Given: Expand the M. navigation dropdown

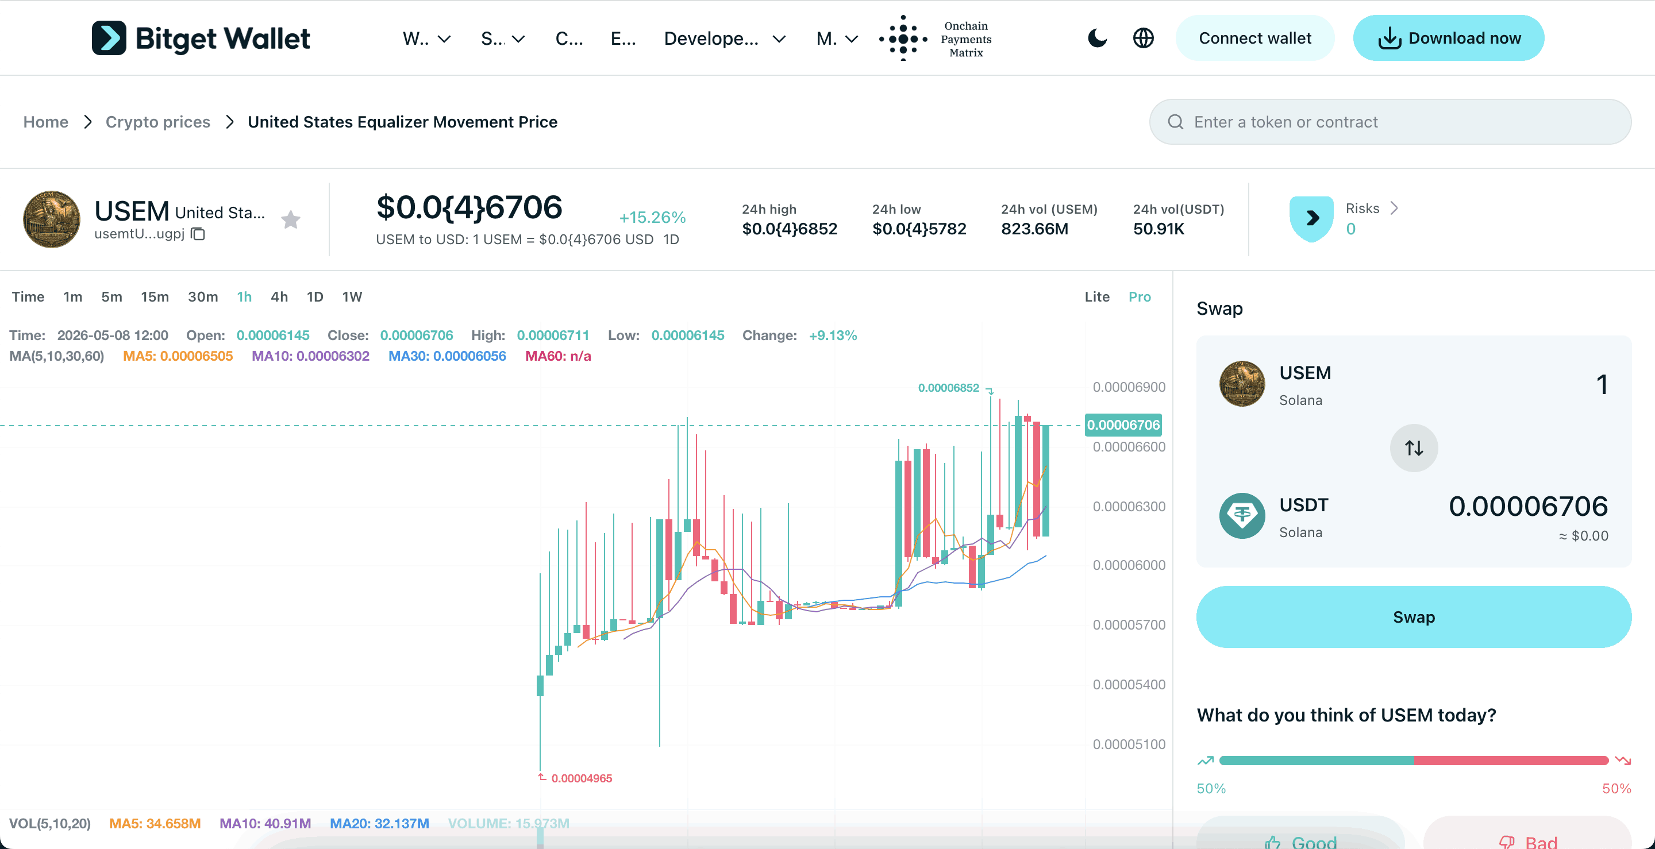Looking at the screenshot, I should [x=837, y=39].
